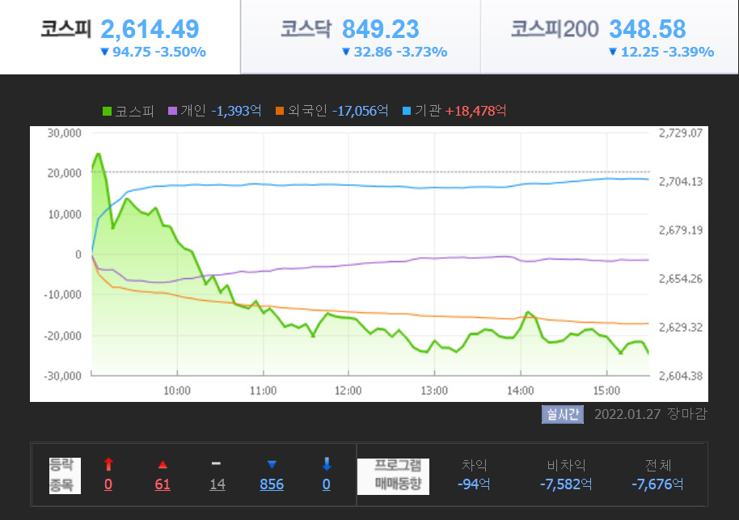Open the unchanged stocks count 14
739x520 pixels.
[217, 484]
